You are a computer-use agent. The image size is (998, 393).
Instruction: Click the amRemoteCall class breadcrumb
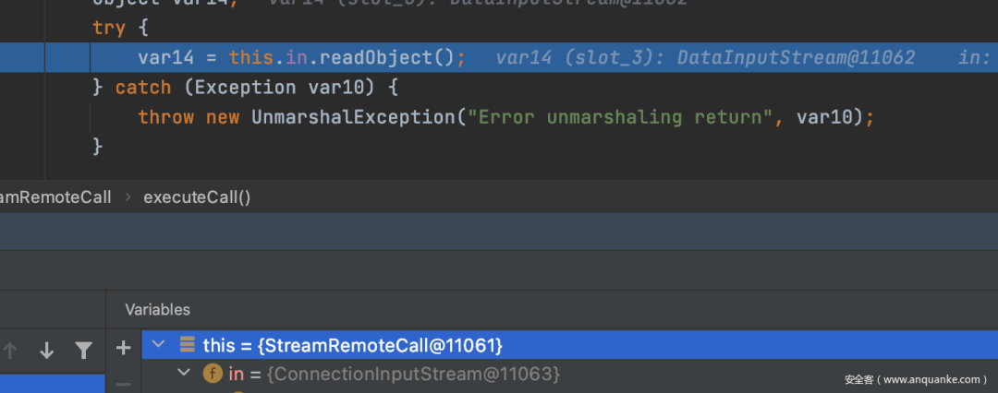[55, 197]
